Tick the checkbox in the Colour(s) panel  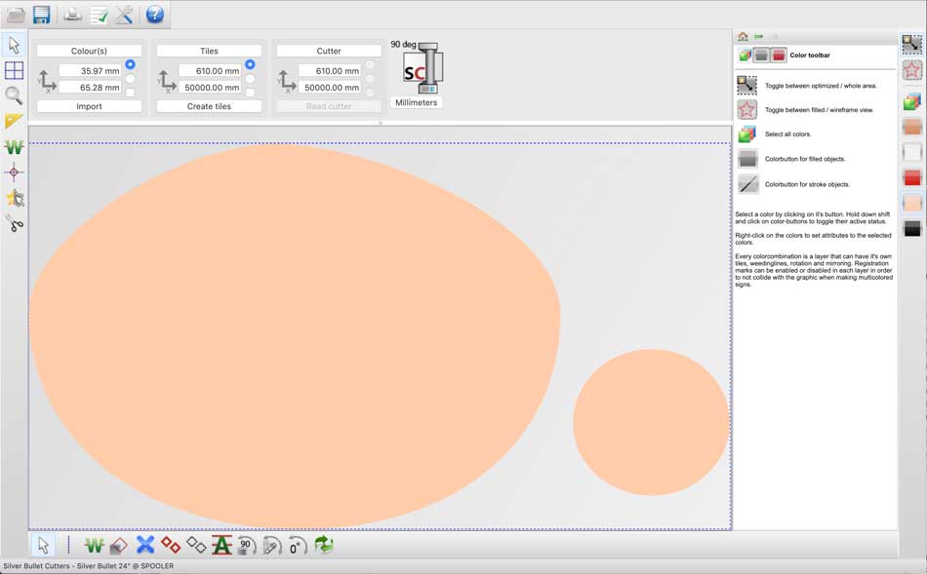coord(130,93)
